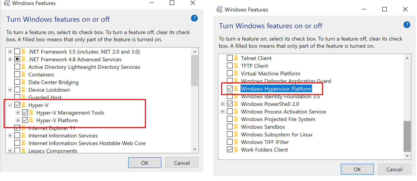
Task: Select Windows Projected File System row
Action: click(x=278, y=119)
